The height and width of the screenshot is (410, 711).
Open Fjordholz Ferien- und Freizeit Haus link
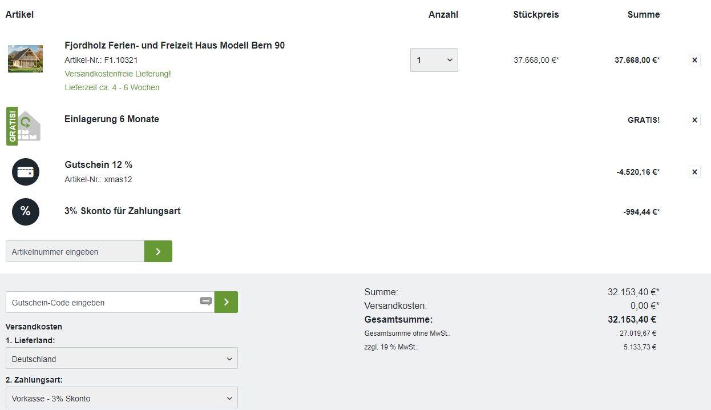pyautogui.click(x=175, y=46)
